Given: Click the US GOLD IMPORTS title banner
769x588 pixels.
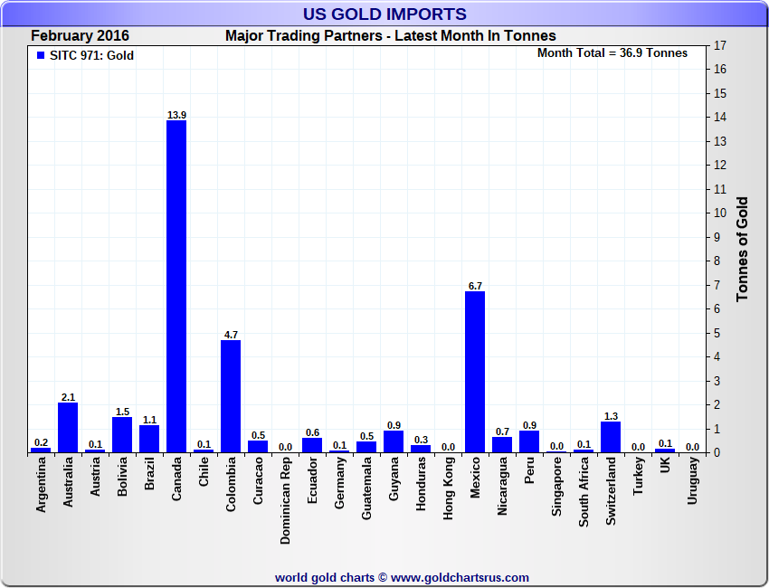Looking at the screenshot, I should [384, 14].
